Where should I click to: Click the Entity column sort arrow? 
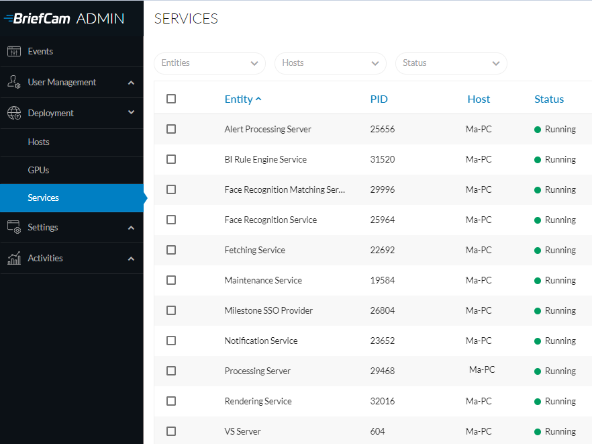(x=258, y=99)
